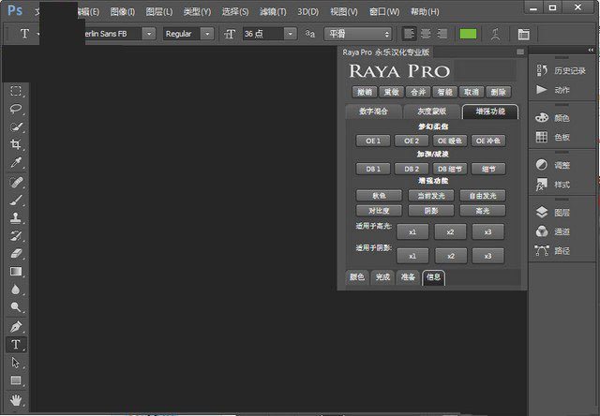Open the 通道 channels panel

(x=553, y=231)
